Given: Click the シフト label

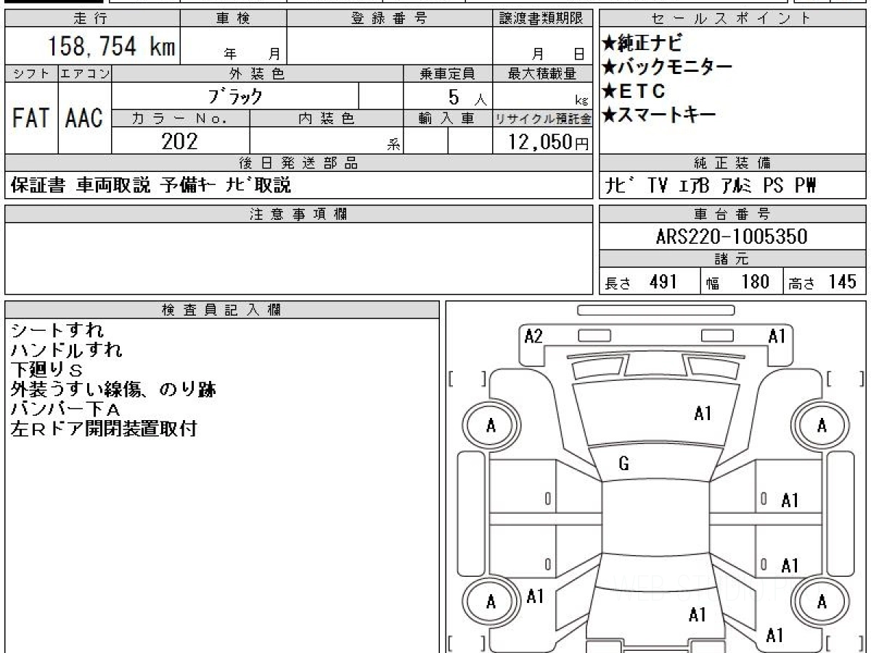Looking at the screenshot, I should click(31, 73).
